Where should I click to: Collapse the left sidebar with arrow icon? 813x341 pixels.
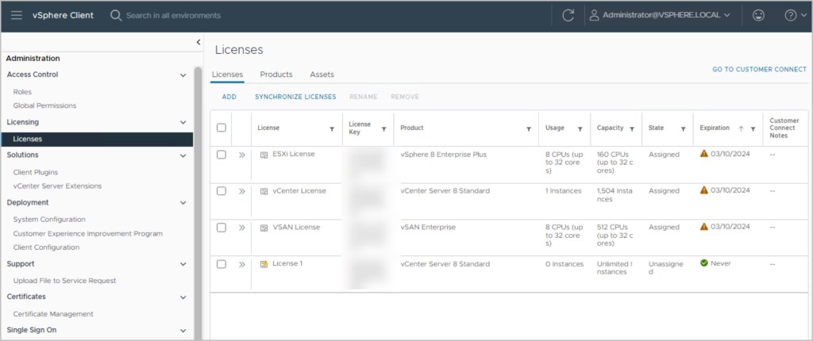pyautogui.click(x=198, y=42)
